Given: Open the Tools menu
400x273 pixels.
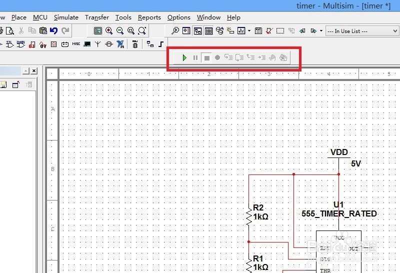Looking at the screenshot, I should click(123, 17).
